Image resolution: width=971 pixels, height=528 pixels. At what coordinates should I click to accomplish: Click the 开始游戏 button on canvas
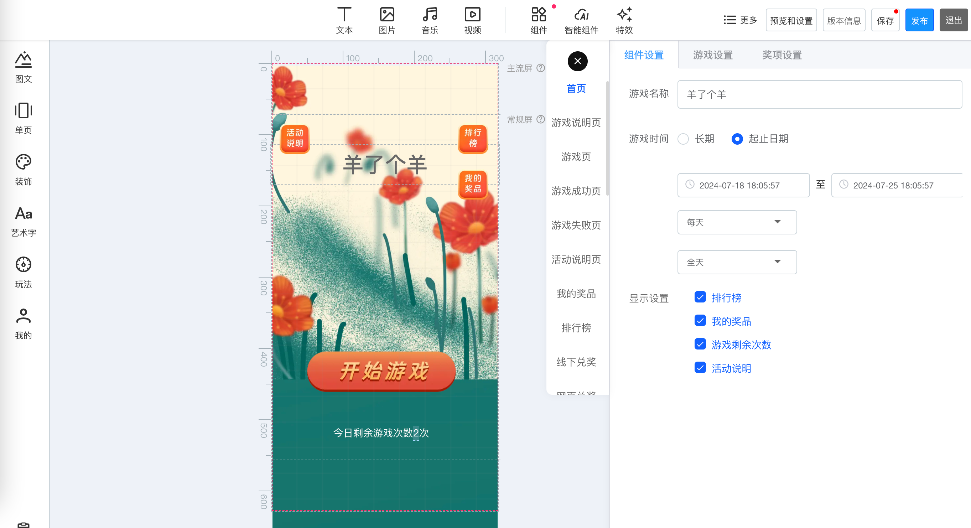381,371
